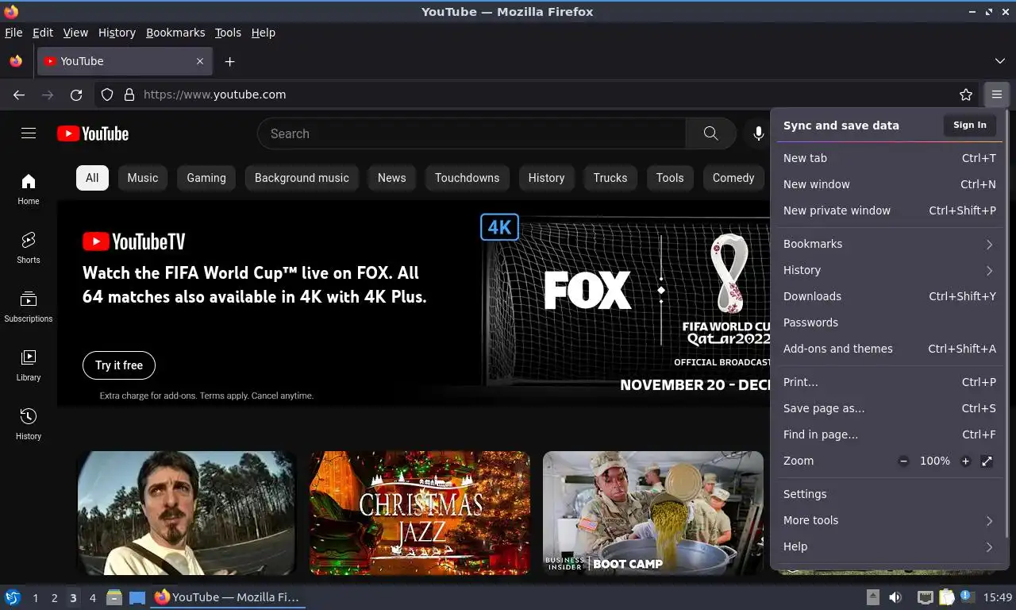The image size is (1016, 610).
Task: Click the volume icon in system tray
Action: point(895,597)
